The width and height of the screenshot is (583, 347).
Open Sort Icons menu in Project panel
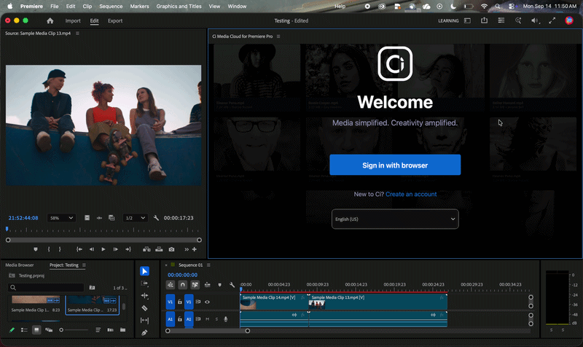coord(98,330)
